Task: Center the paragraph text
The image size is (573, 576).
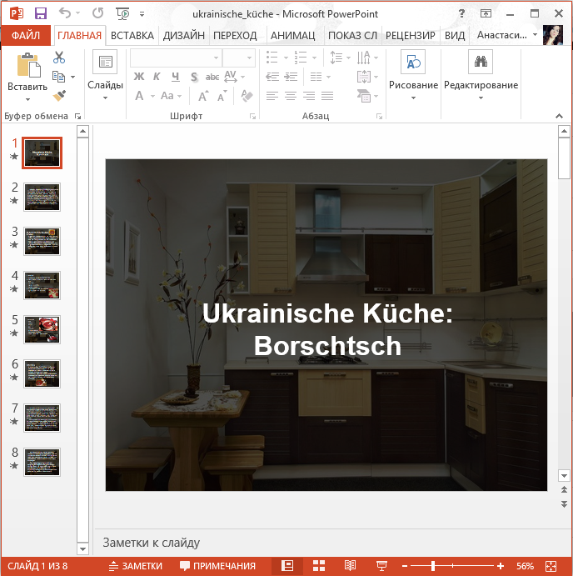Action: click(291, 96)
